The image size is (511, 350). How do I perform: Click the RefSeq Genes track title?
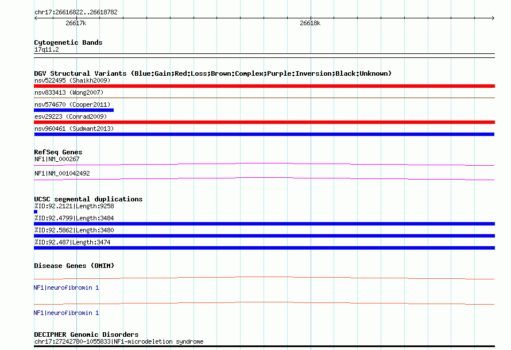tap(58, 152)
